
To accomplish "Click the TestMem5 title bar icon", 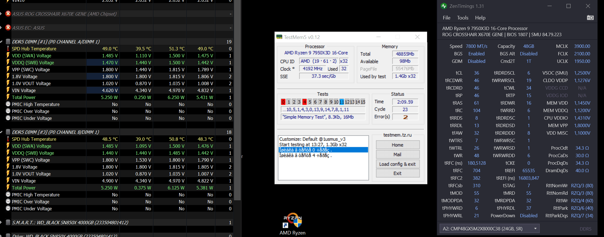I will [x=279, y=37].
